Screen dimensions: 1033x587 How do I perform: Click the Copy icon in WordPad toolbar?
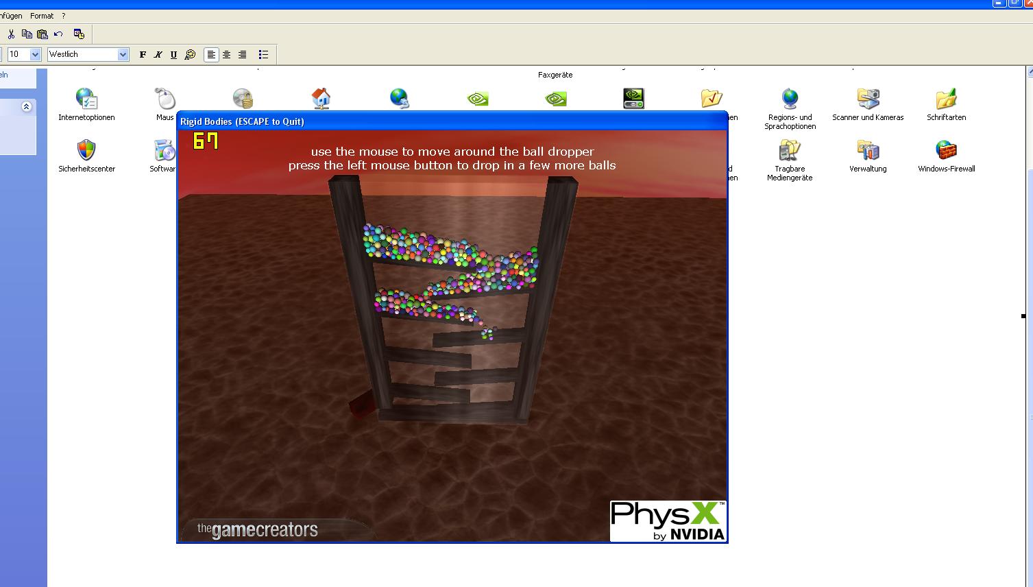[x=27, y=34]
